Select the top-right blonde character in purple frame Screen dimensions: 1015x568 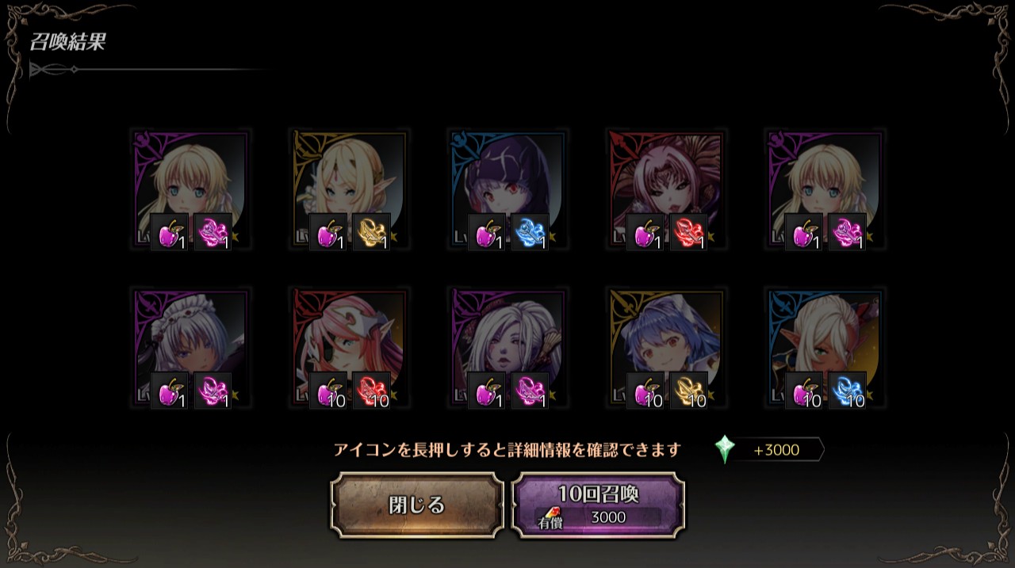click(825, 190)
